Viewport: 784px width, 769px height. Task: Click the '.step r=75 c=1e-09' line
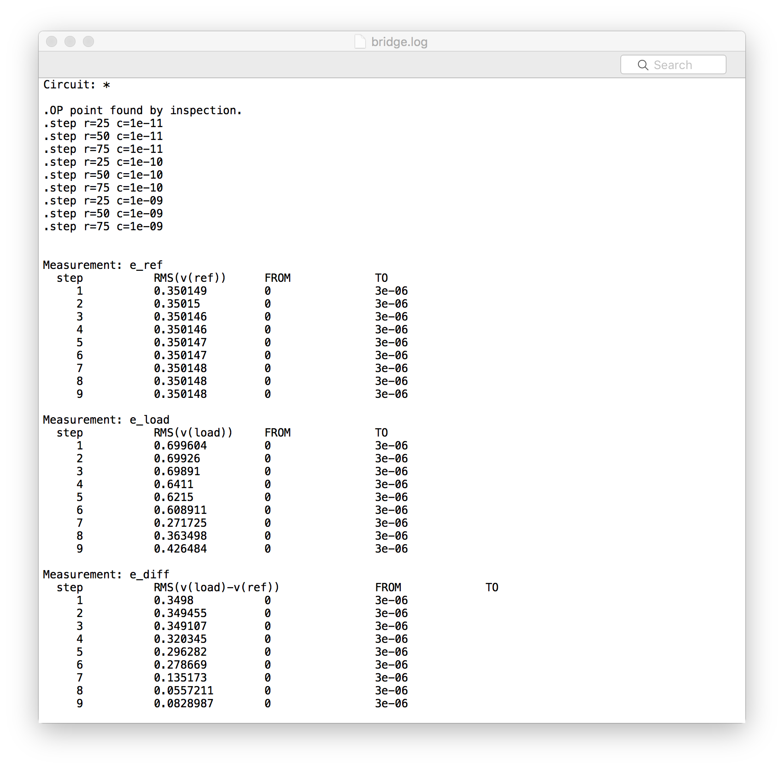point(103,227)
